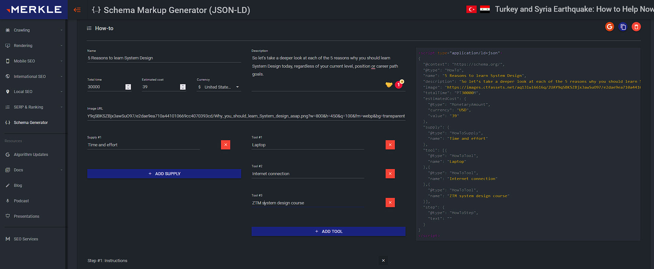Expand the Crawling menu chevron
Screen dimensions: 654x269
62,30
